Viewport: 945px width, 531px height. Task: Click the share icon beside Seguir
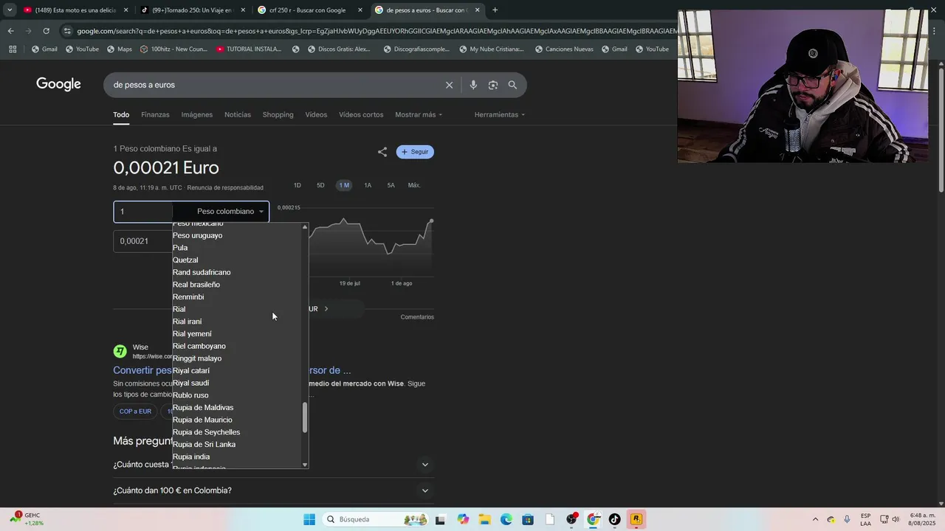tap(382, 152)
